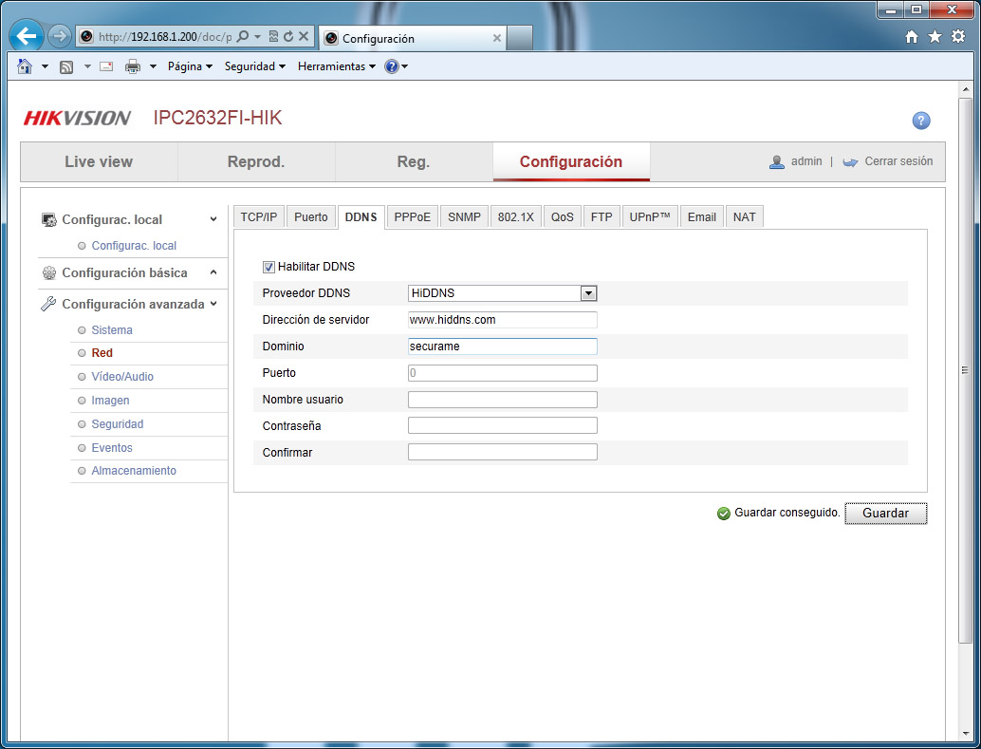Click the browser Home icon at top right
This screenshot has width=981, height=749.
pos(912,37)
